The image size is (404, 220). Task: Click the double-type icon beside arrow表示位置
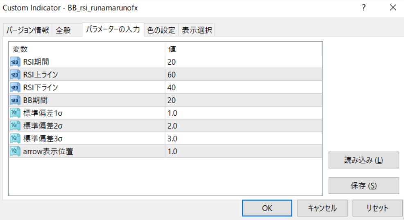(15, 151)
